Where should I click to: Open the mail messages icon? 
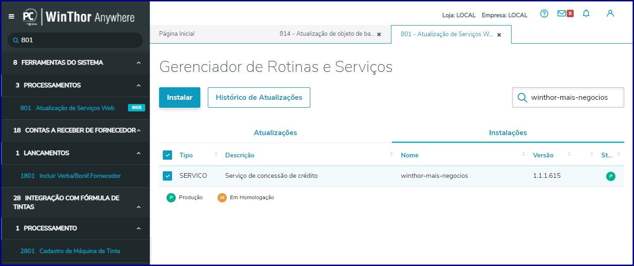(x=562, y=13)
